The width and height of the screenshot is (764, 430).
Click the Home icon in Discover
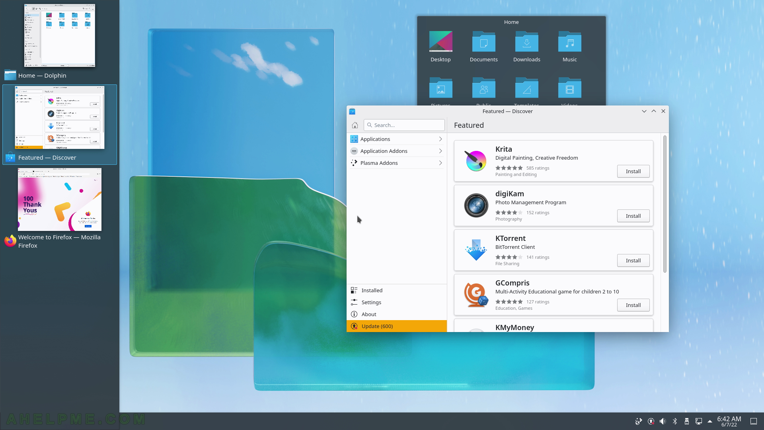coord(355,125)
